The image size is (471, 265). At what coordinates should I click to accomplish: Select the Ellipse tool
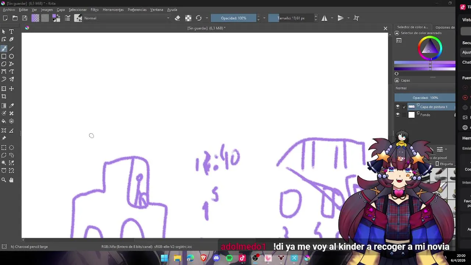coord(11,56)
